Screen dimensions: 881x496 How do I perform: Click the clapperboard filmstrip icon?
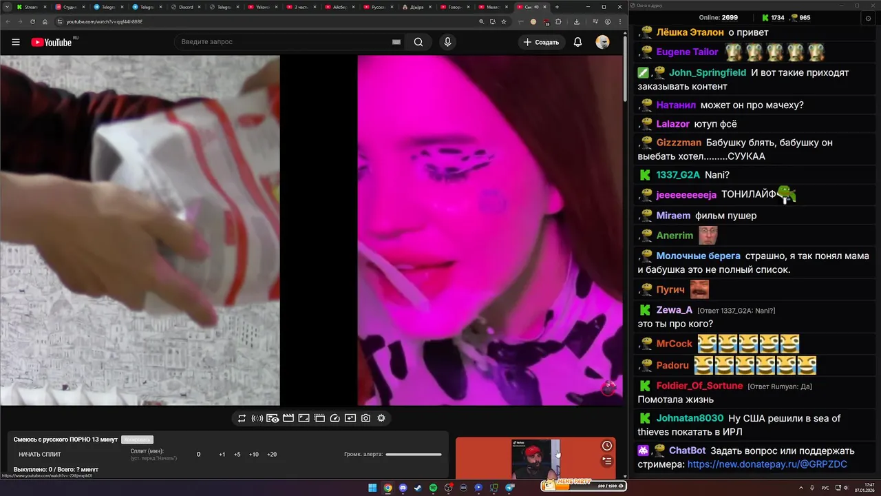tap(288, 418)
